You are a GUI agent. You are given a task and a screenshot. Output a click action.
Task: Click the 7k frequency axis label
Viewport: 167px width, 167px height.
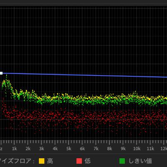coord(96,149)
